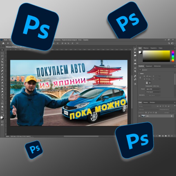Switch to the Channels tab (Каналы)
176x176 pixels.
click(x=146, y=102)
